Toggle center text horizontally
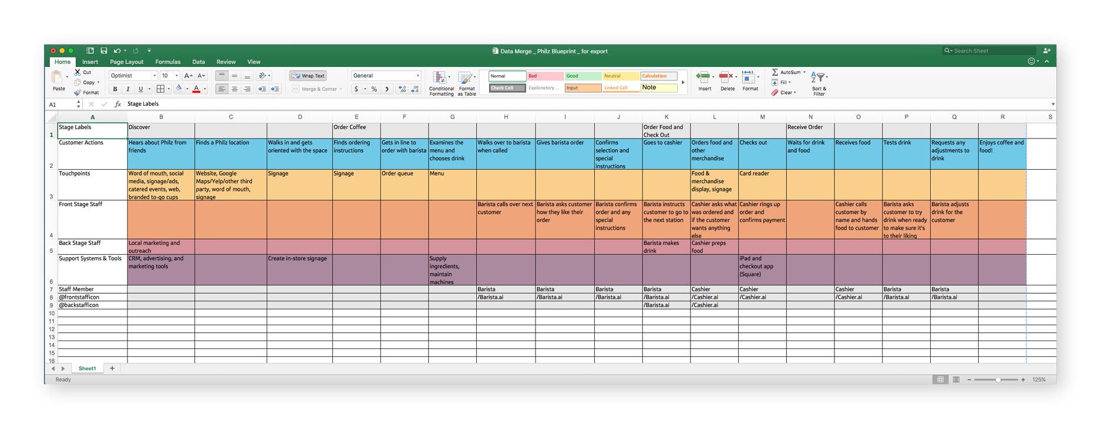This screenshot has height=428, width=1101. (x=234, y=89)
